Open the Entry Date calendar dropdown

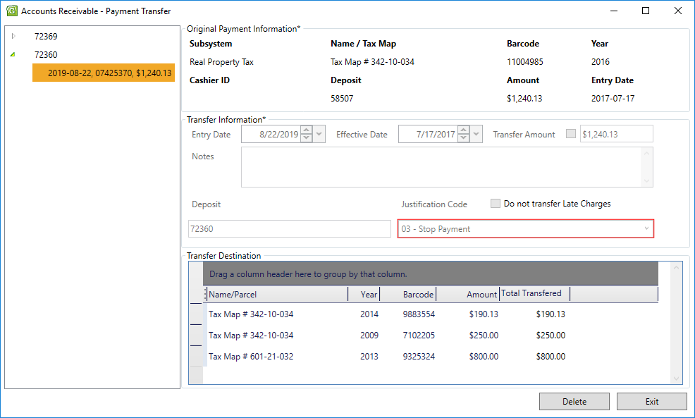[x=319, y=135]
